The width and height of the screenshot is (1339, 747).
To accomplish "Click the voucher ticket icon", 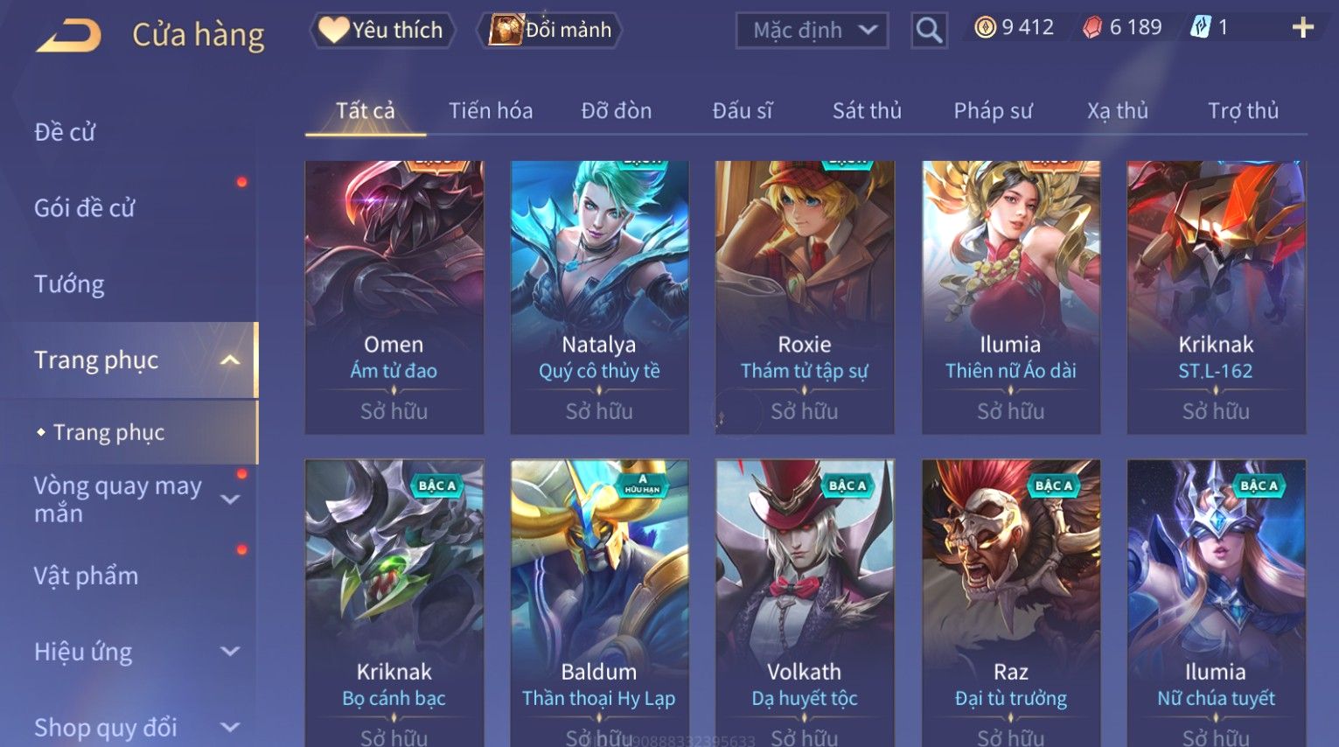I will point(1201,28).
